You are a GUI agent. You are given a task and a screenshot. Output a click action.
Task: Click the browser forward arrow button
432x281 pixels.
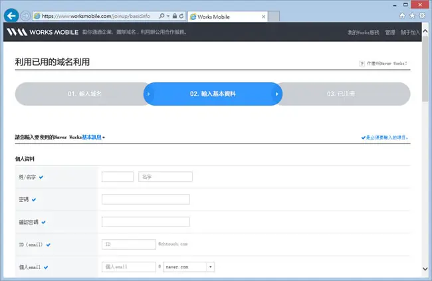pos(25,16)
